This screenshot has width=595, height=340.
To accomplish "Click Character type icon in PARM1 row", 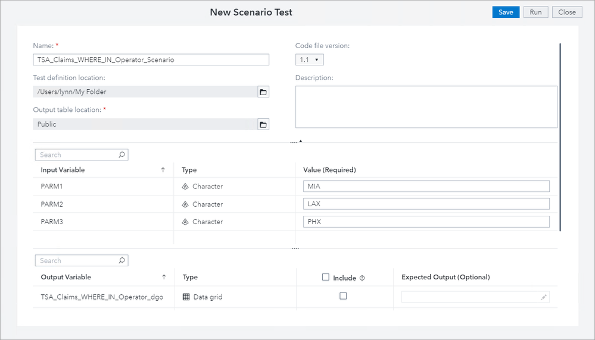I will coord(185,187).
